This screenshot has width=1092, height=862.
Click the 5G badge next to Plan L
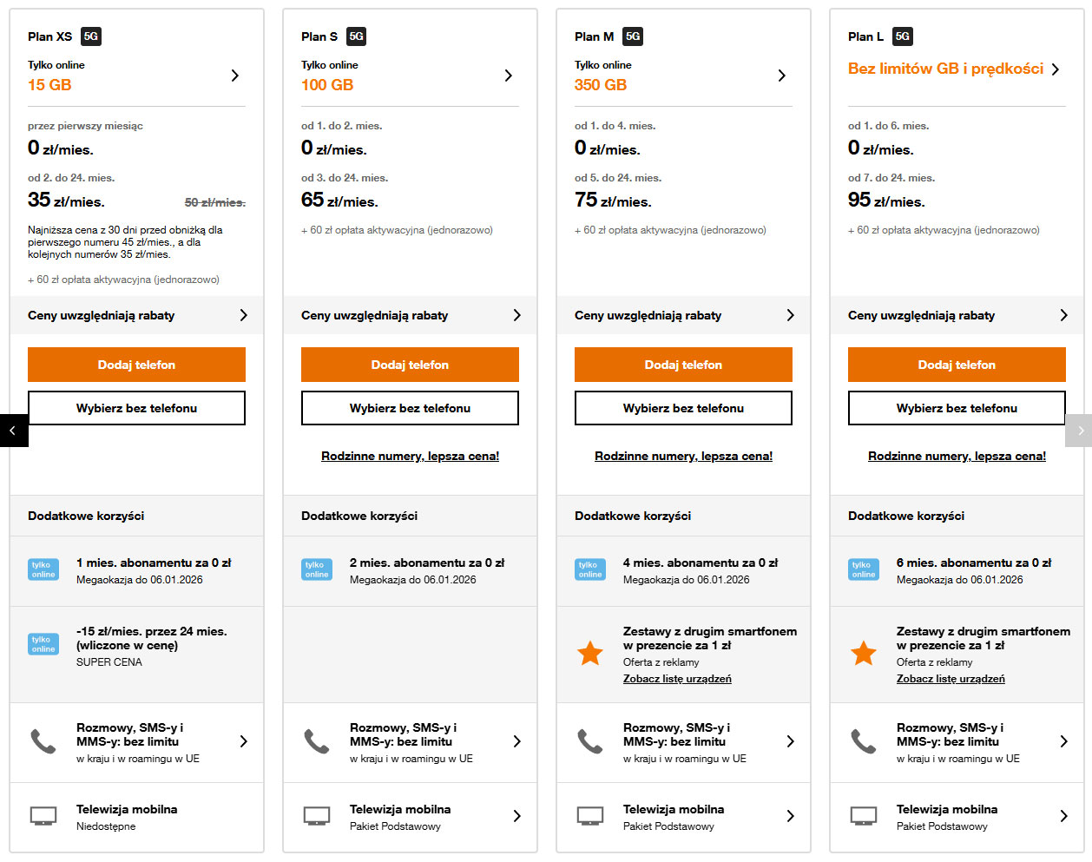903,36
